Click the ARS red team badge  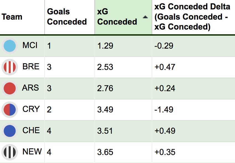(x=10, y=88)
